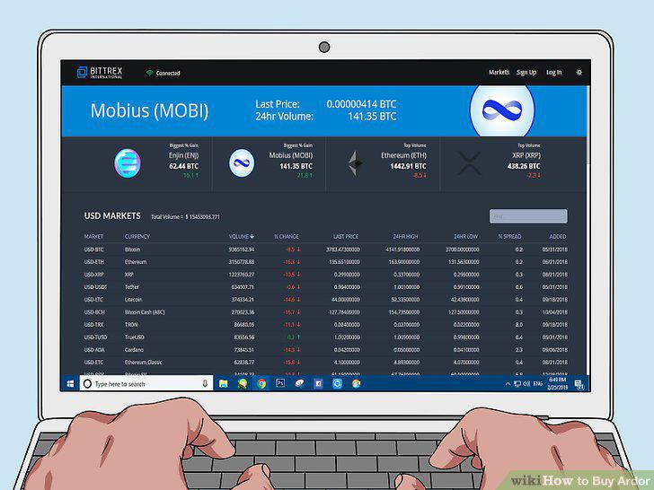Click the Litecoin currency name
Screen dimensions: 654x490
point(134,300)
